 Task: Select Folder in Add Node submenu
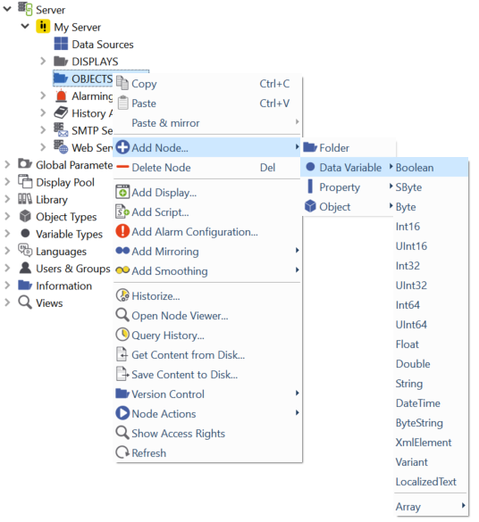(349, 147)
